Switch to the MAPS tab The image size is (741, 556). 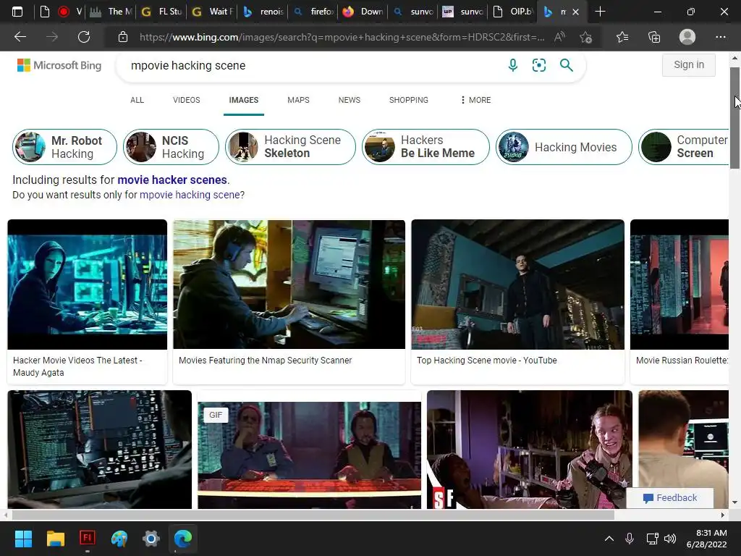tap(298, 100)
